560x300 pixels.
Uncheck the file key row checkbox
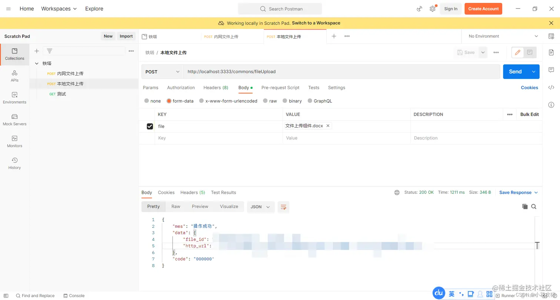click(x=150, y=127)
